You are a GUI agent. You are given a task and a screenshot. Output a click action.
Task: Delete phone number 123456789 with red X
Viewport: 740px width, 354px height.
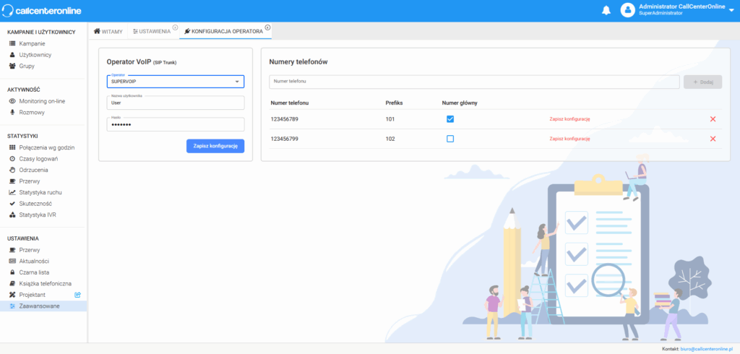713,119
